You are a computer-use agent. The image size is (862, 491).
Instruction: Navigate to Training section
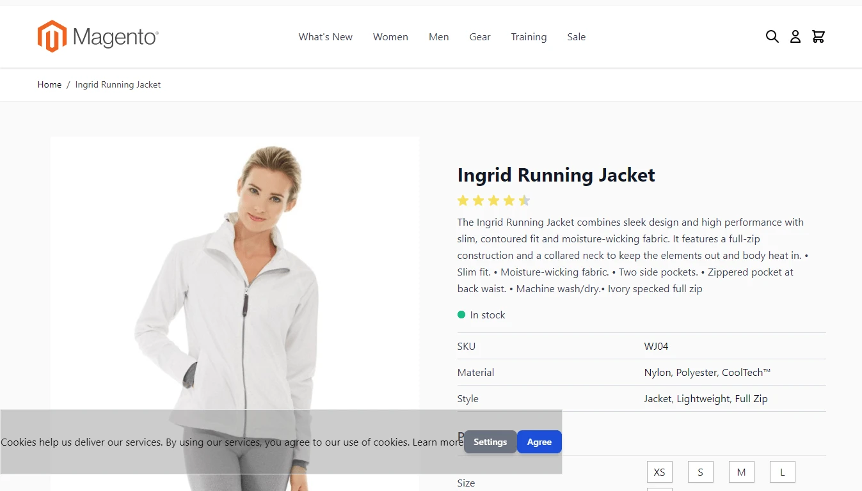tap(529, 37)
